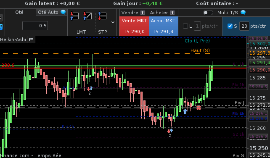
Task: Click the L pts/ctr field showing 1
Action: tap(197, 26)
